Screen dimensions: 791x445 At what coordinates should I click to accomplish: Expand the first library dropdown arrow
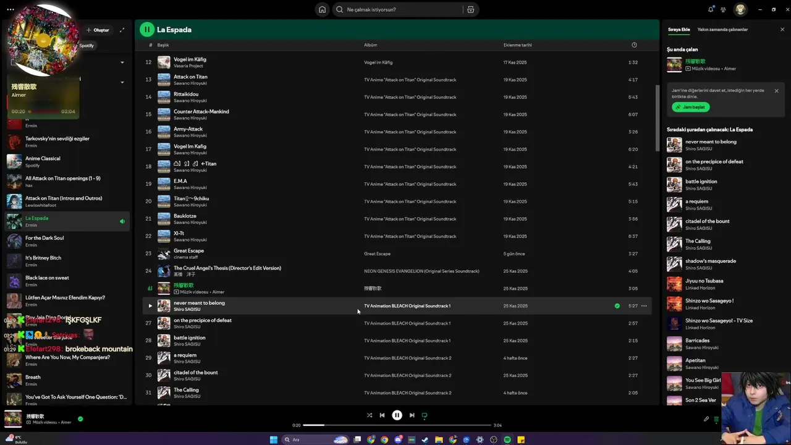pos(122,62)
